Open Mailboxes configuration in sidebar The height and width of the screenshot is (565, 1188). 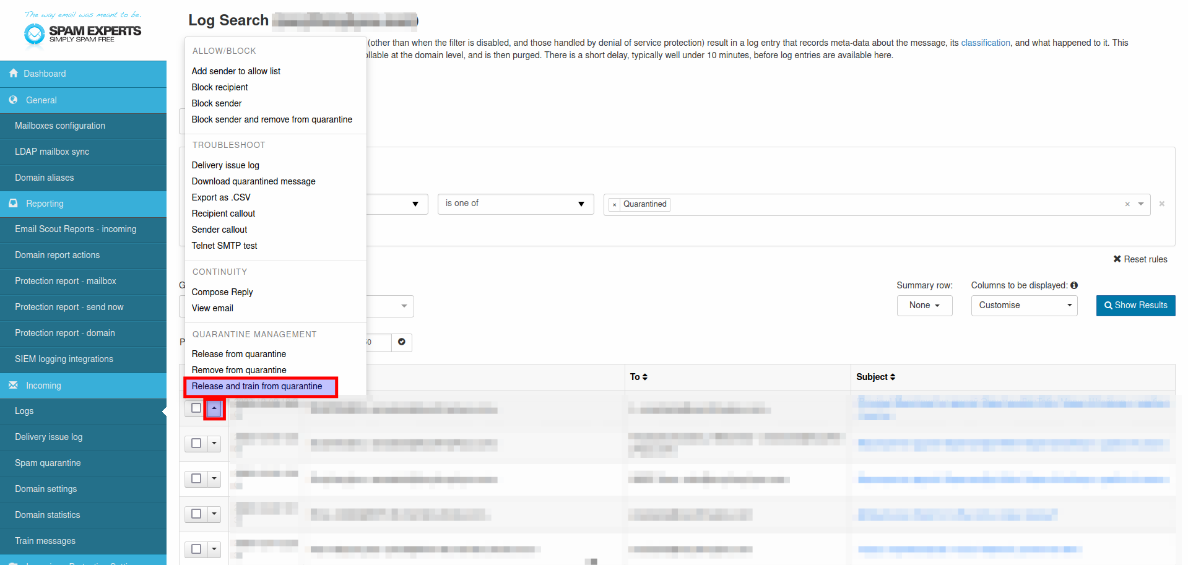(x=83, y=126)
